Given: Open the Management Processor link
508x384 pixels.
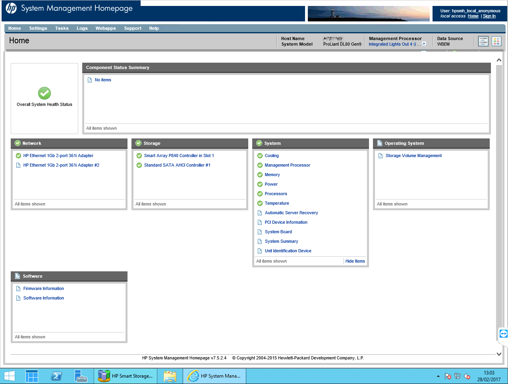Looking at the screenshot, I should pos(288,165).
